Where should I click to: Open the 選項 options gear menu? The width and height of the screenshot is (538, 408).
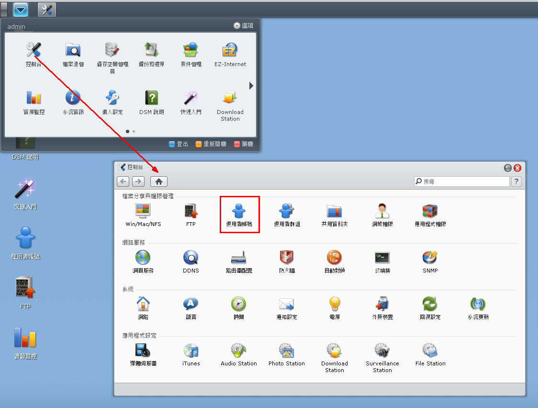[243, 25]
